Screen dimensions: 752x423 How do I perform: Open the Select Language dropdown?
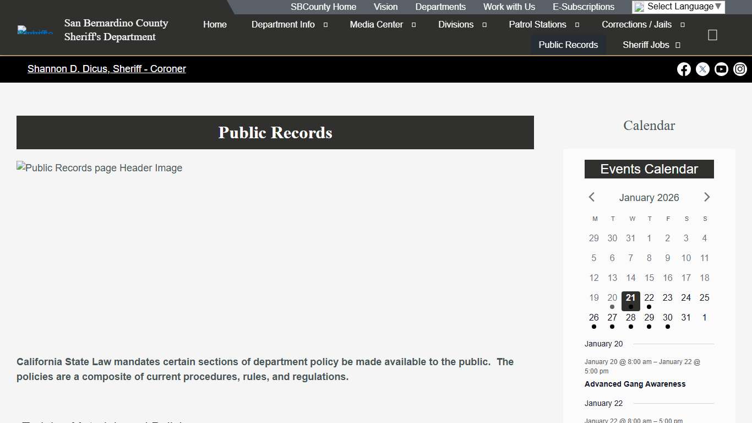click(678, 7)
